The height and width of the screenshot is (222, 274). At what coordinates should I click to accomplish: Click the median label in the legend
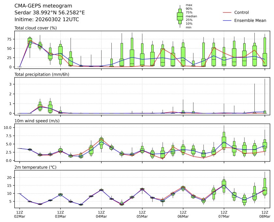tap(191, 16)
